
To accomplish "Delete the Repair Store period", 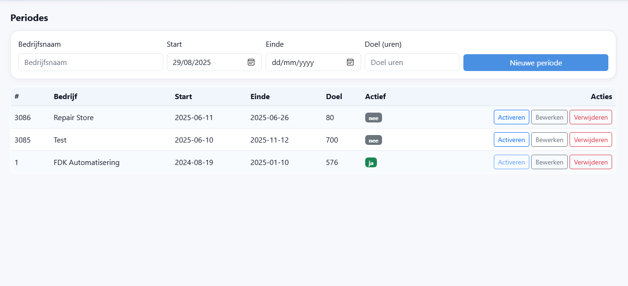I will point(591,117).
